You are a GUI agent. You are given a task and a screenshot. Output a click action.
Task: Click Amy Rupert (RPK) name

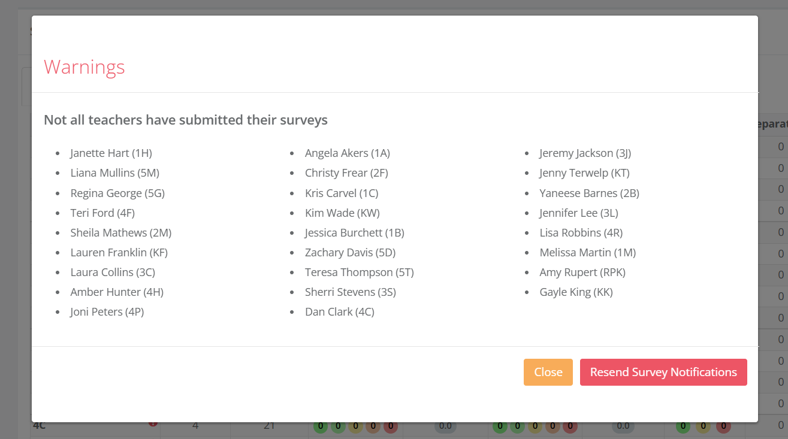pos(582,272)
